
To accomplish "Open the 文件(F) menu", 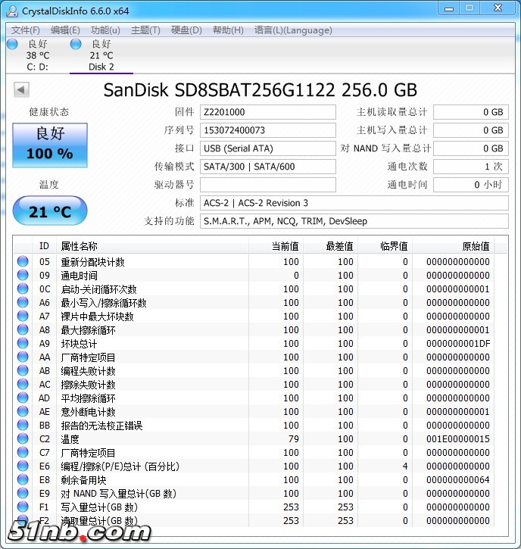I will 26,30.
